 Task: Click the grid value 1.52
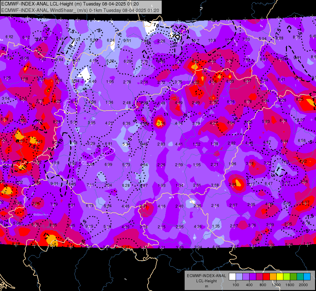[197, 144]
